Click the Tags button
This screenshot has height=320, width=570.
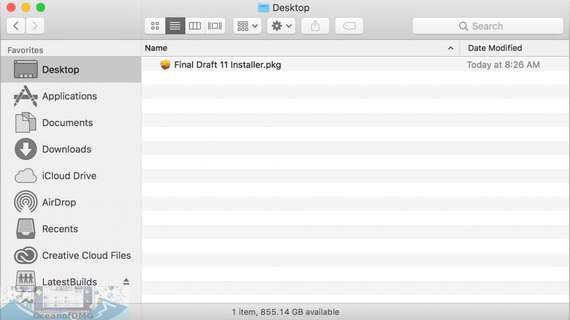(349, 25)
